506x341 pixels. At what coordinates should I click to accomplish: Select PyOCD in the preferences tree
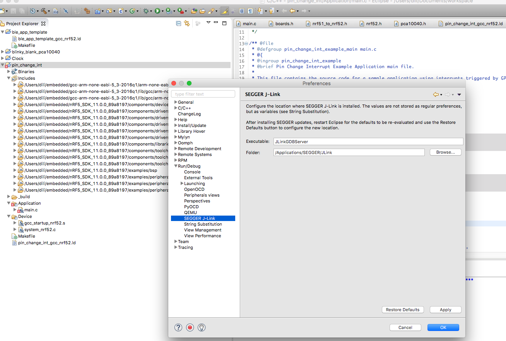191,207
